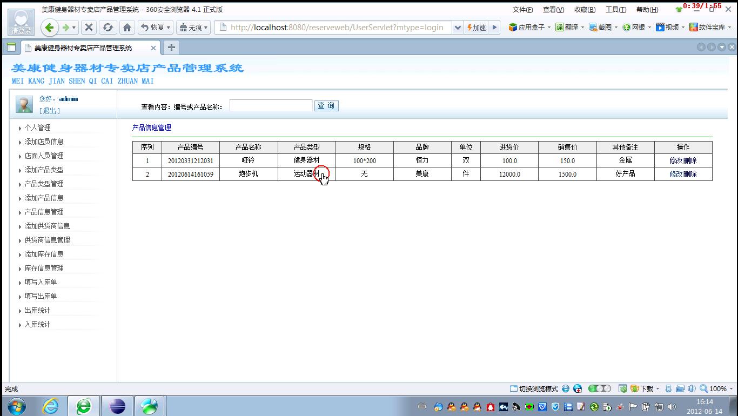Expand 个人管理 in the sidebar
This screenshot has width=738, height=416.
click(37, 128)
